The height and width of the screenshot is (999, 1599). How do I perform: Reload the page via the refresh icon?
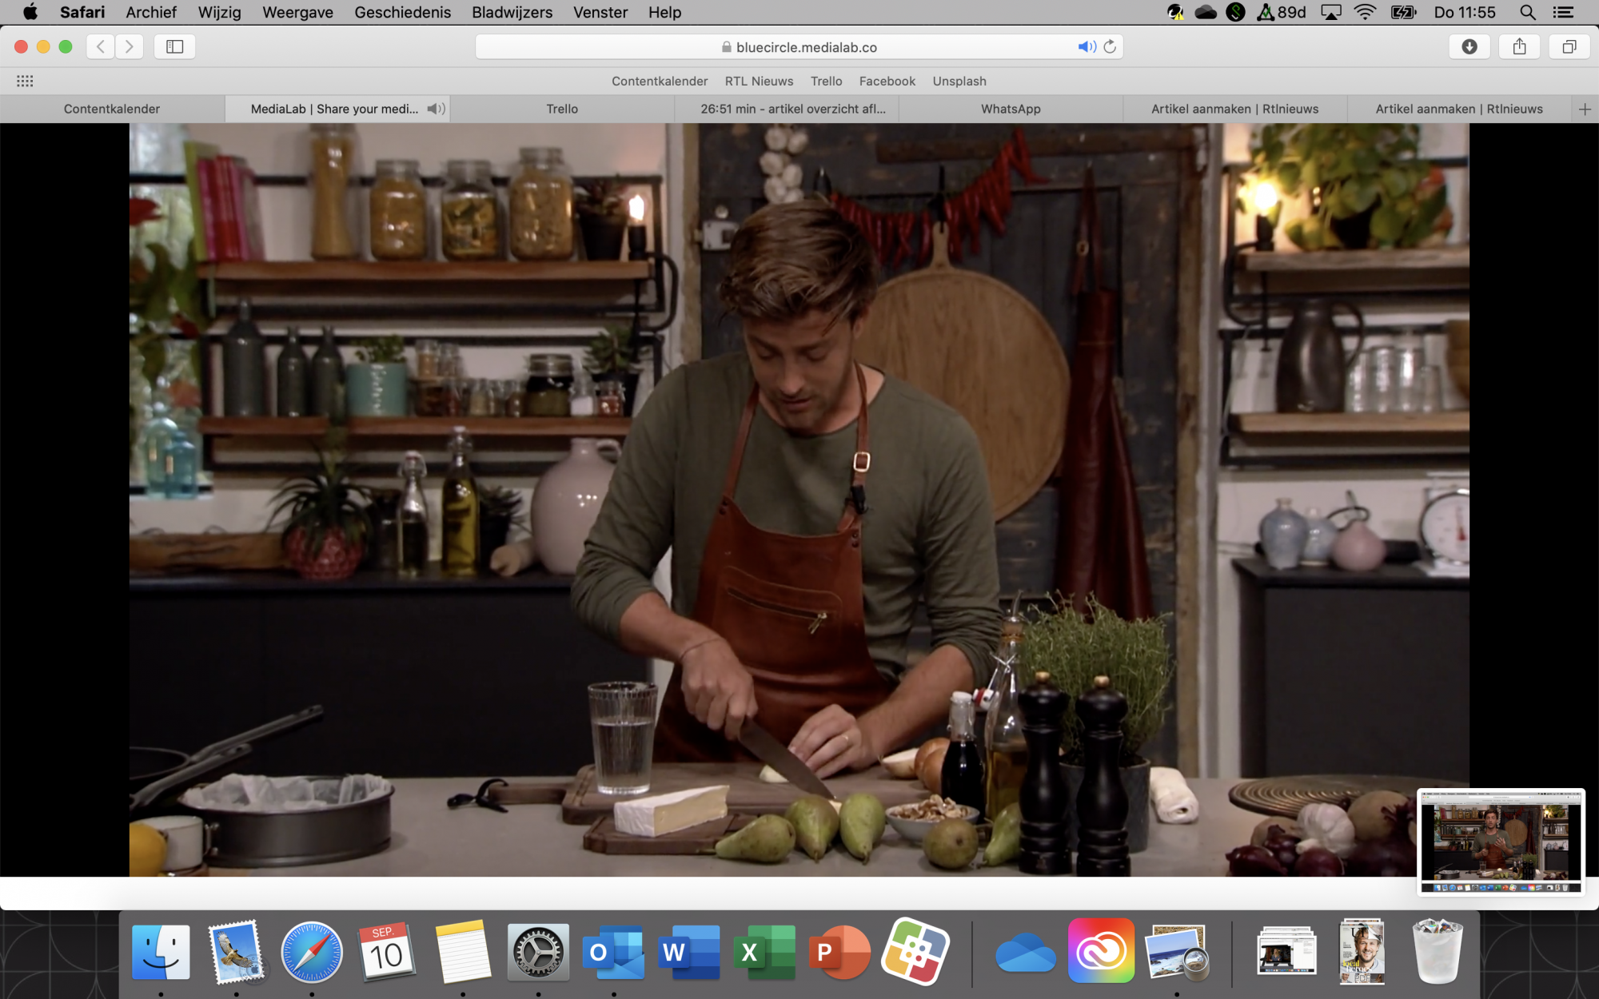pyautogui.click(x=1109, y=46)
